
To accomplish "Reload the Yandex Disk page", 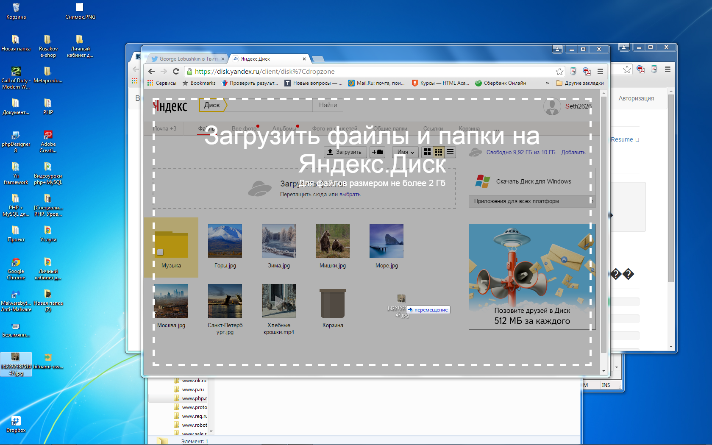I will point(176,71).
